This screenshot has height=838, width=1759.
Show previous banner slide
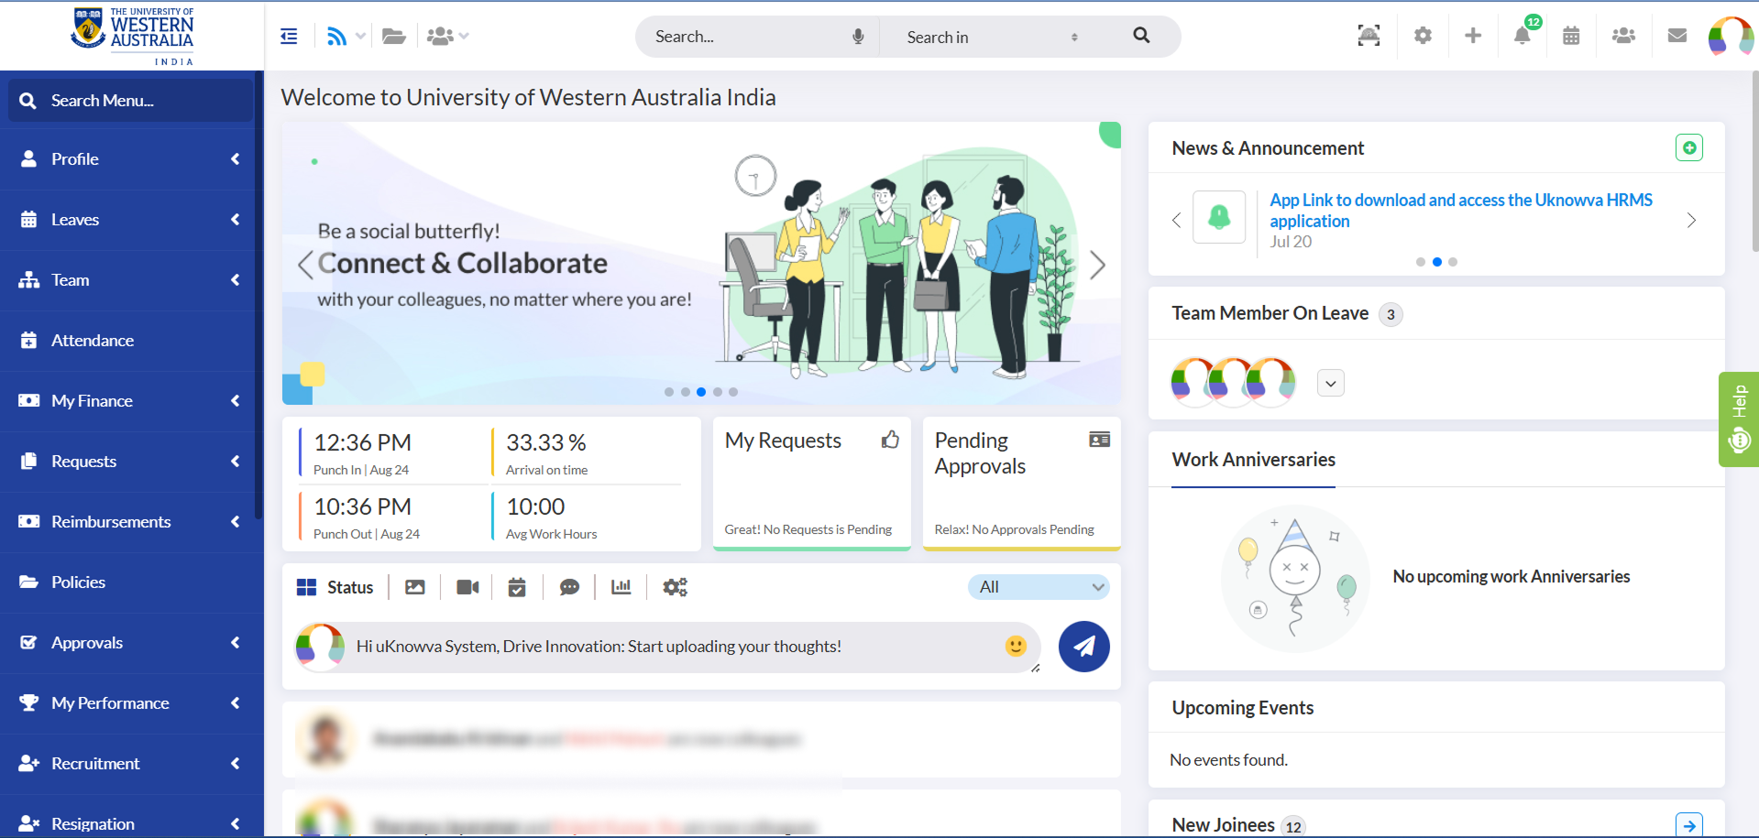tap(305, 265)
